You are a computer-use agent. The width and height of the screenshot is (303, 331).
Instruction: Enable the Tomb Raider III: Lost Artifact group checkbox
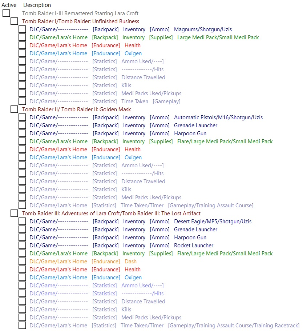point(14,213)
